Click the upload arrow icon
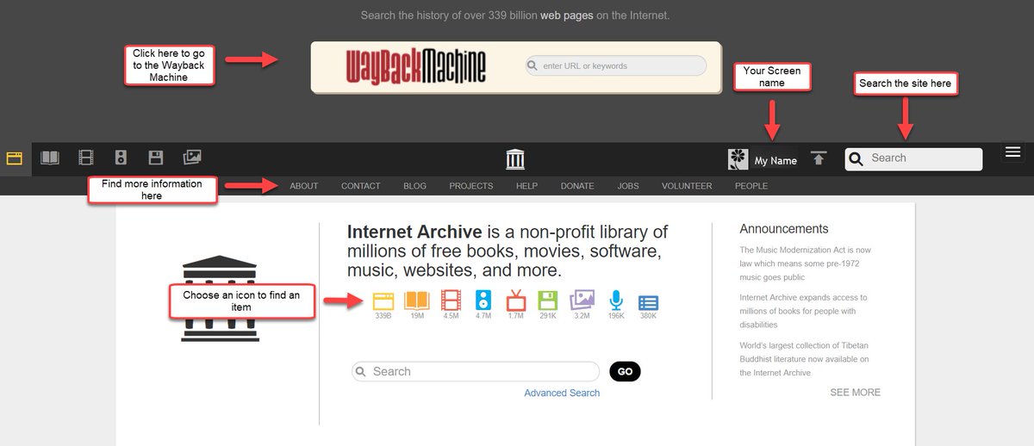The width and height of the screenshot is (1034, 446). tap(819, 158)
